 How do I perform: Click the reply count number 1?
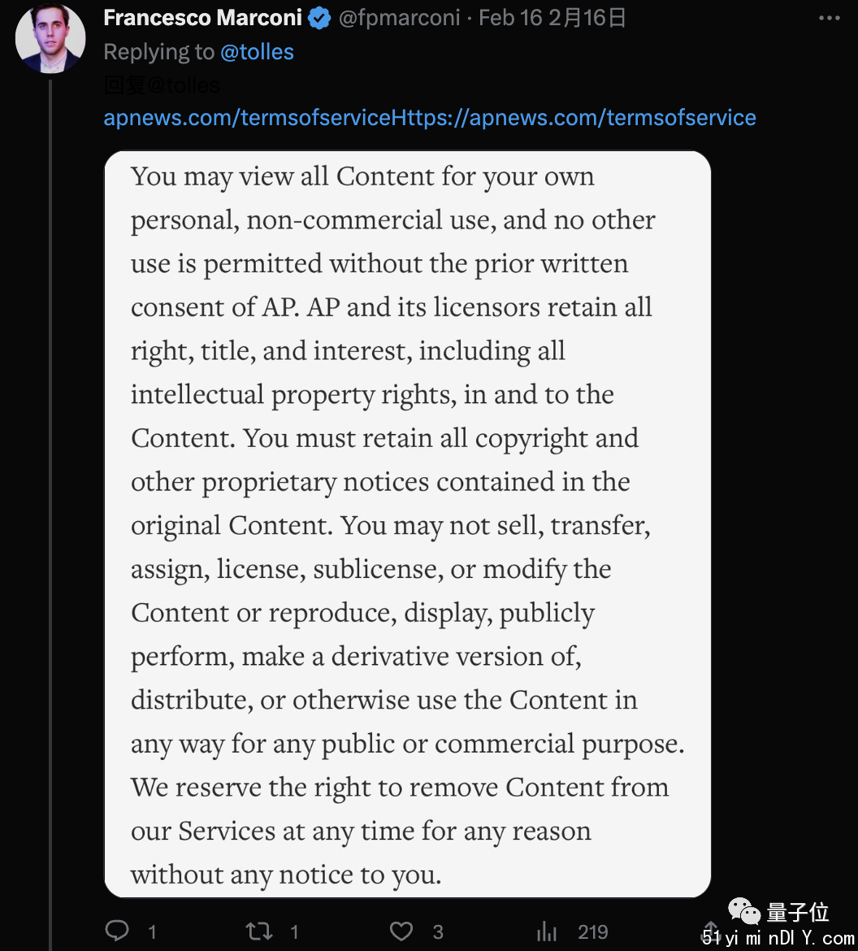(x=152, y=931)
